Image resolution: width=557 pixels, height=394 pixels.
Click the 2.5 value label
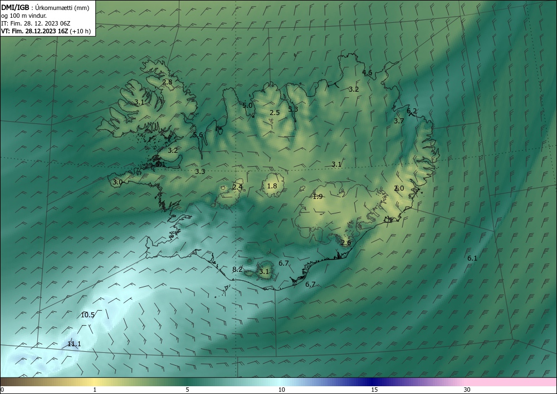(x=275, y=113)
